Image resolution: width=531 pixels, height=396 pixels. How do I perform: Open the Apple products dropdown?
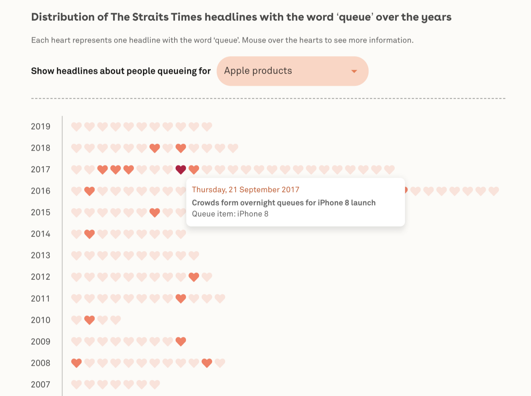[x=292, y=71]
